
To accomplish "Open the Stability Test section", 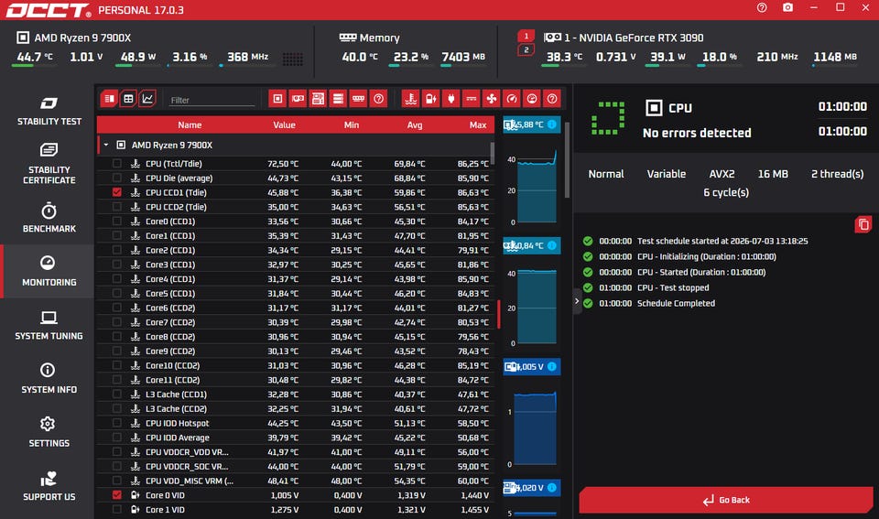I will (49, 111).
